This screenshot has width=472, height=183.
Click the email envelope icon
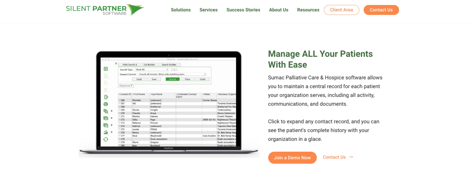pos(106,118)
